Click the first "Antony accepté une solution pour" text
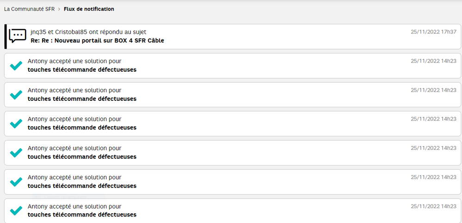This screenshot has height=223, width=462. tap(74, 61)
